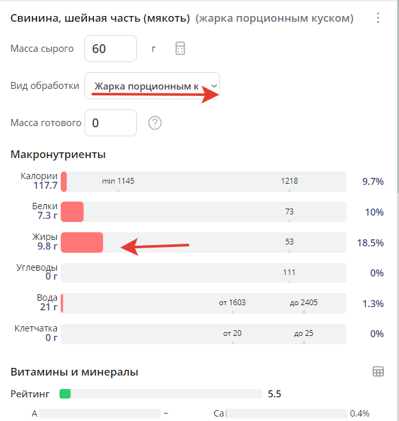Click the Клетчатка nutrient bar
This screenshot has height=421, width=399.
203,333
